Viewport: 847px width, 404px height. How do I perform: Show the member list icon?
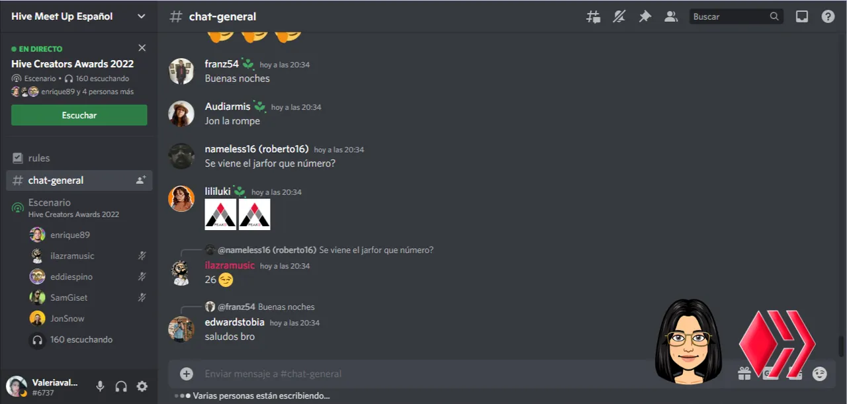(671, 17)
